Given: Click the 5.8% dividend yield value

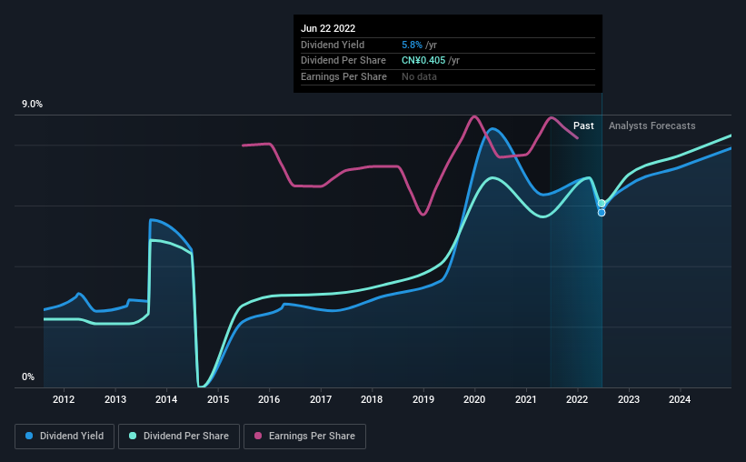Looking at the screenshot, I should point(412,45).
